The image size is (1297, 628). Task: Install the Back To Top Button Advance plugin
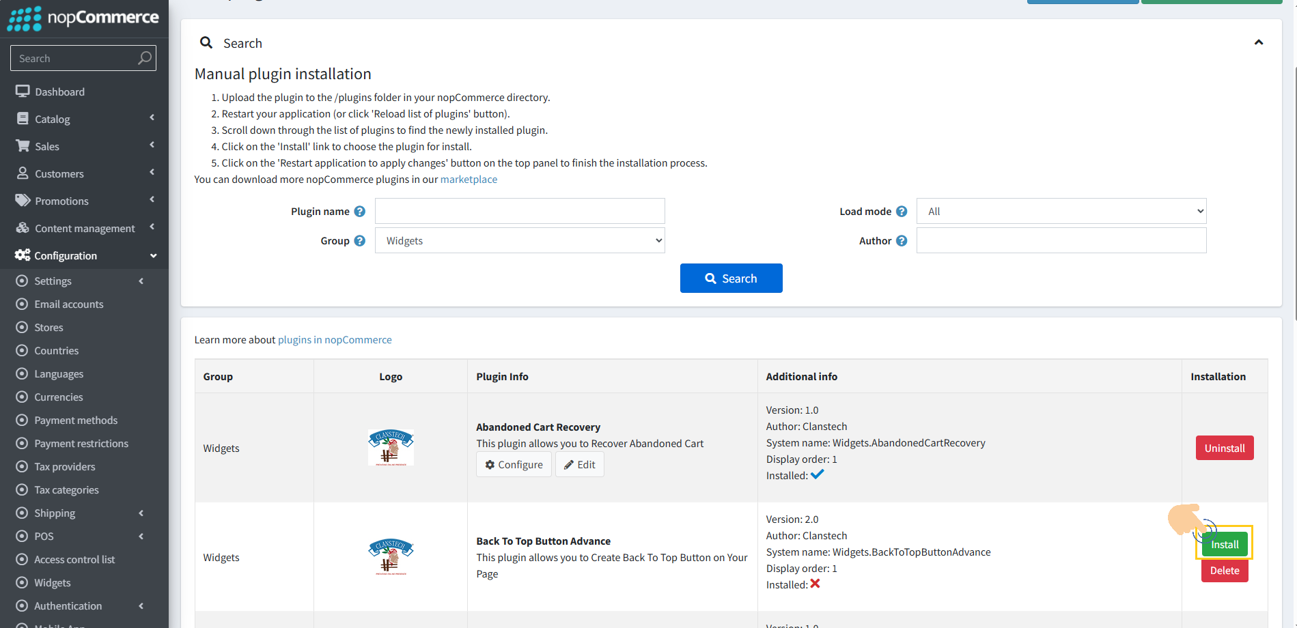tap(1224, 544)
